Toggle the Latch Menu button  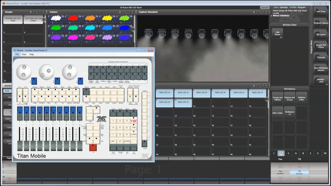tap(76, 98)
